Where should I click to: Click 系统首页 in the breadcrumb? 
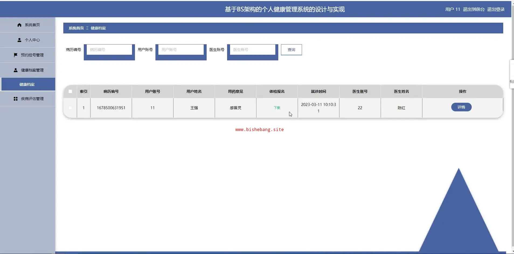[76, 28]
